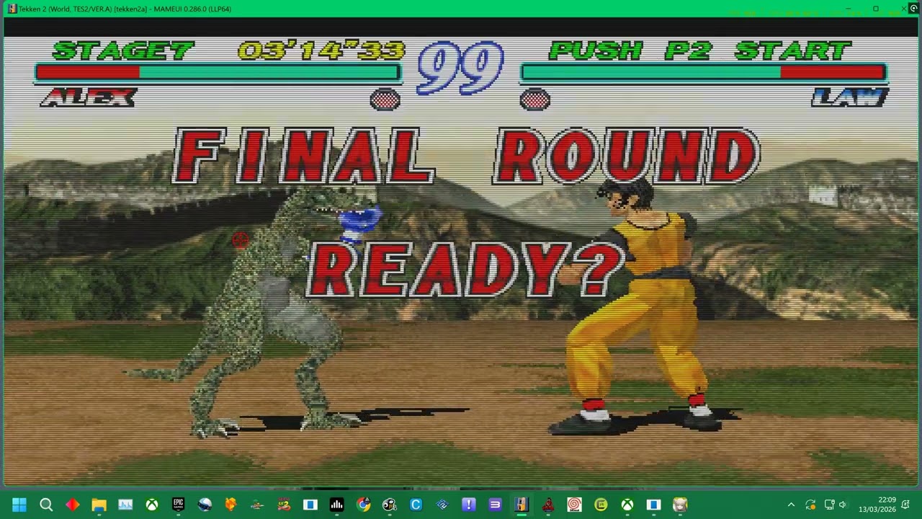Open the blue globe sphere taskbar icon
The width and height of the screenshot is (922, 519).
point(205,505)
